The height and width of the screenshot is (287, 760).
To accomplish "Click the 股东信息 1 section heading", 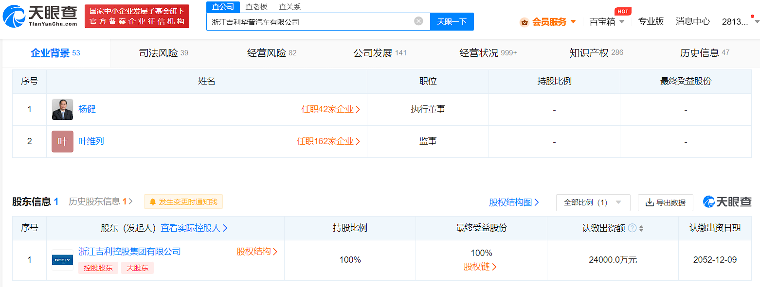I will click(36, 202).
